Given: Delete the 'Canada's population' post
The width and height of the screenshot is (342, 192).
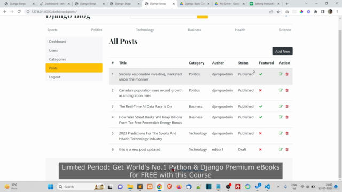Looking at the screenshot, I should point(287,90).
